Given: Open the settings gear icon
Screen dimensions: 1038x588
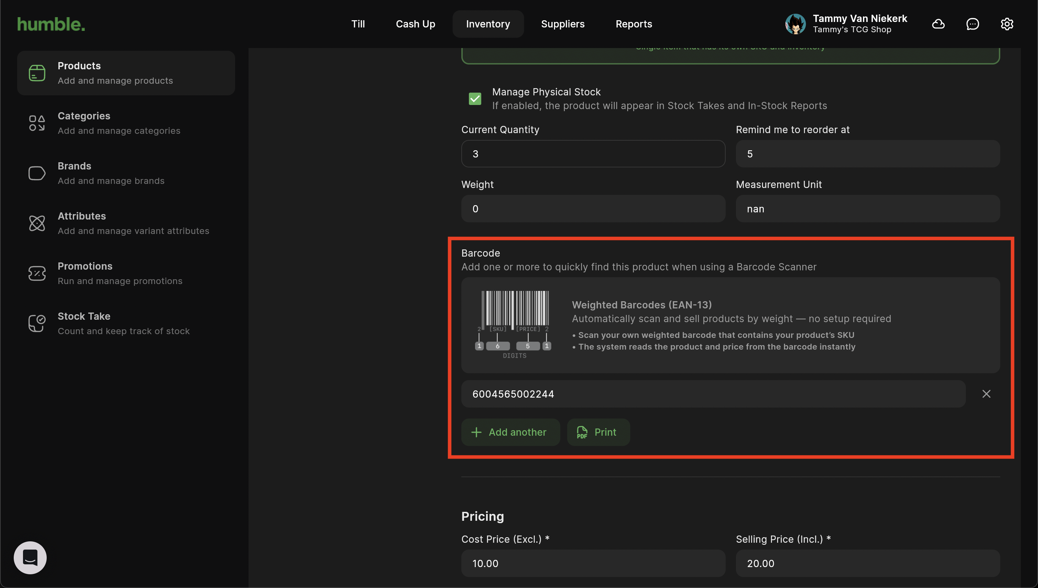Looking at the screenshot, I should pyautogui.click(x=1007, y=24).
